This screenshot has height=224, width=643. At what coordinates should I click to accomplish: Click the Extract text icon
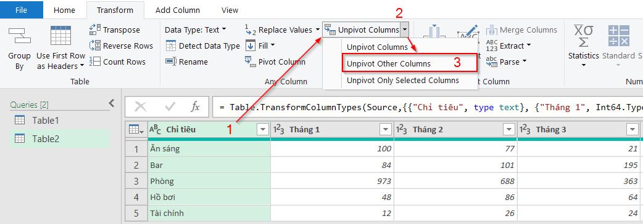coord(492,46)
